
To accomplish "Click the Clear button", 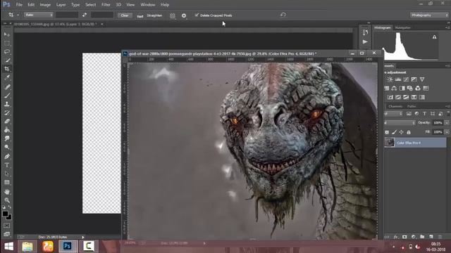I will [125, 15].
